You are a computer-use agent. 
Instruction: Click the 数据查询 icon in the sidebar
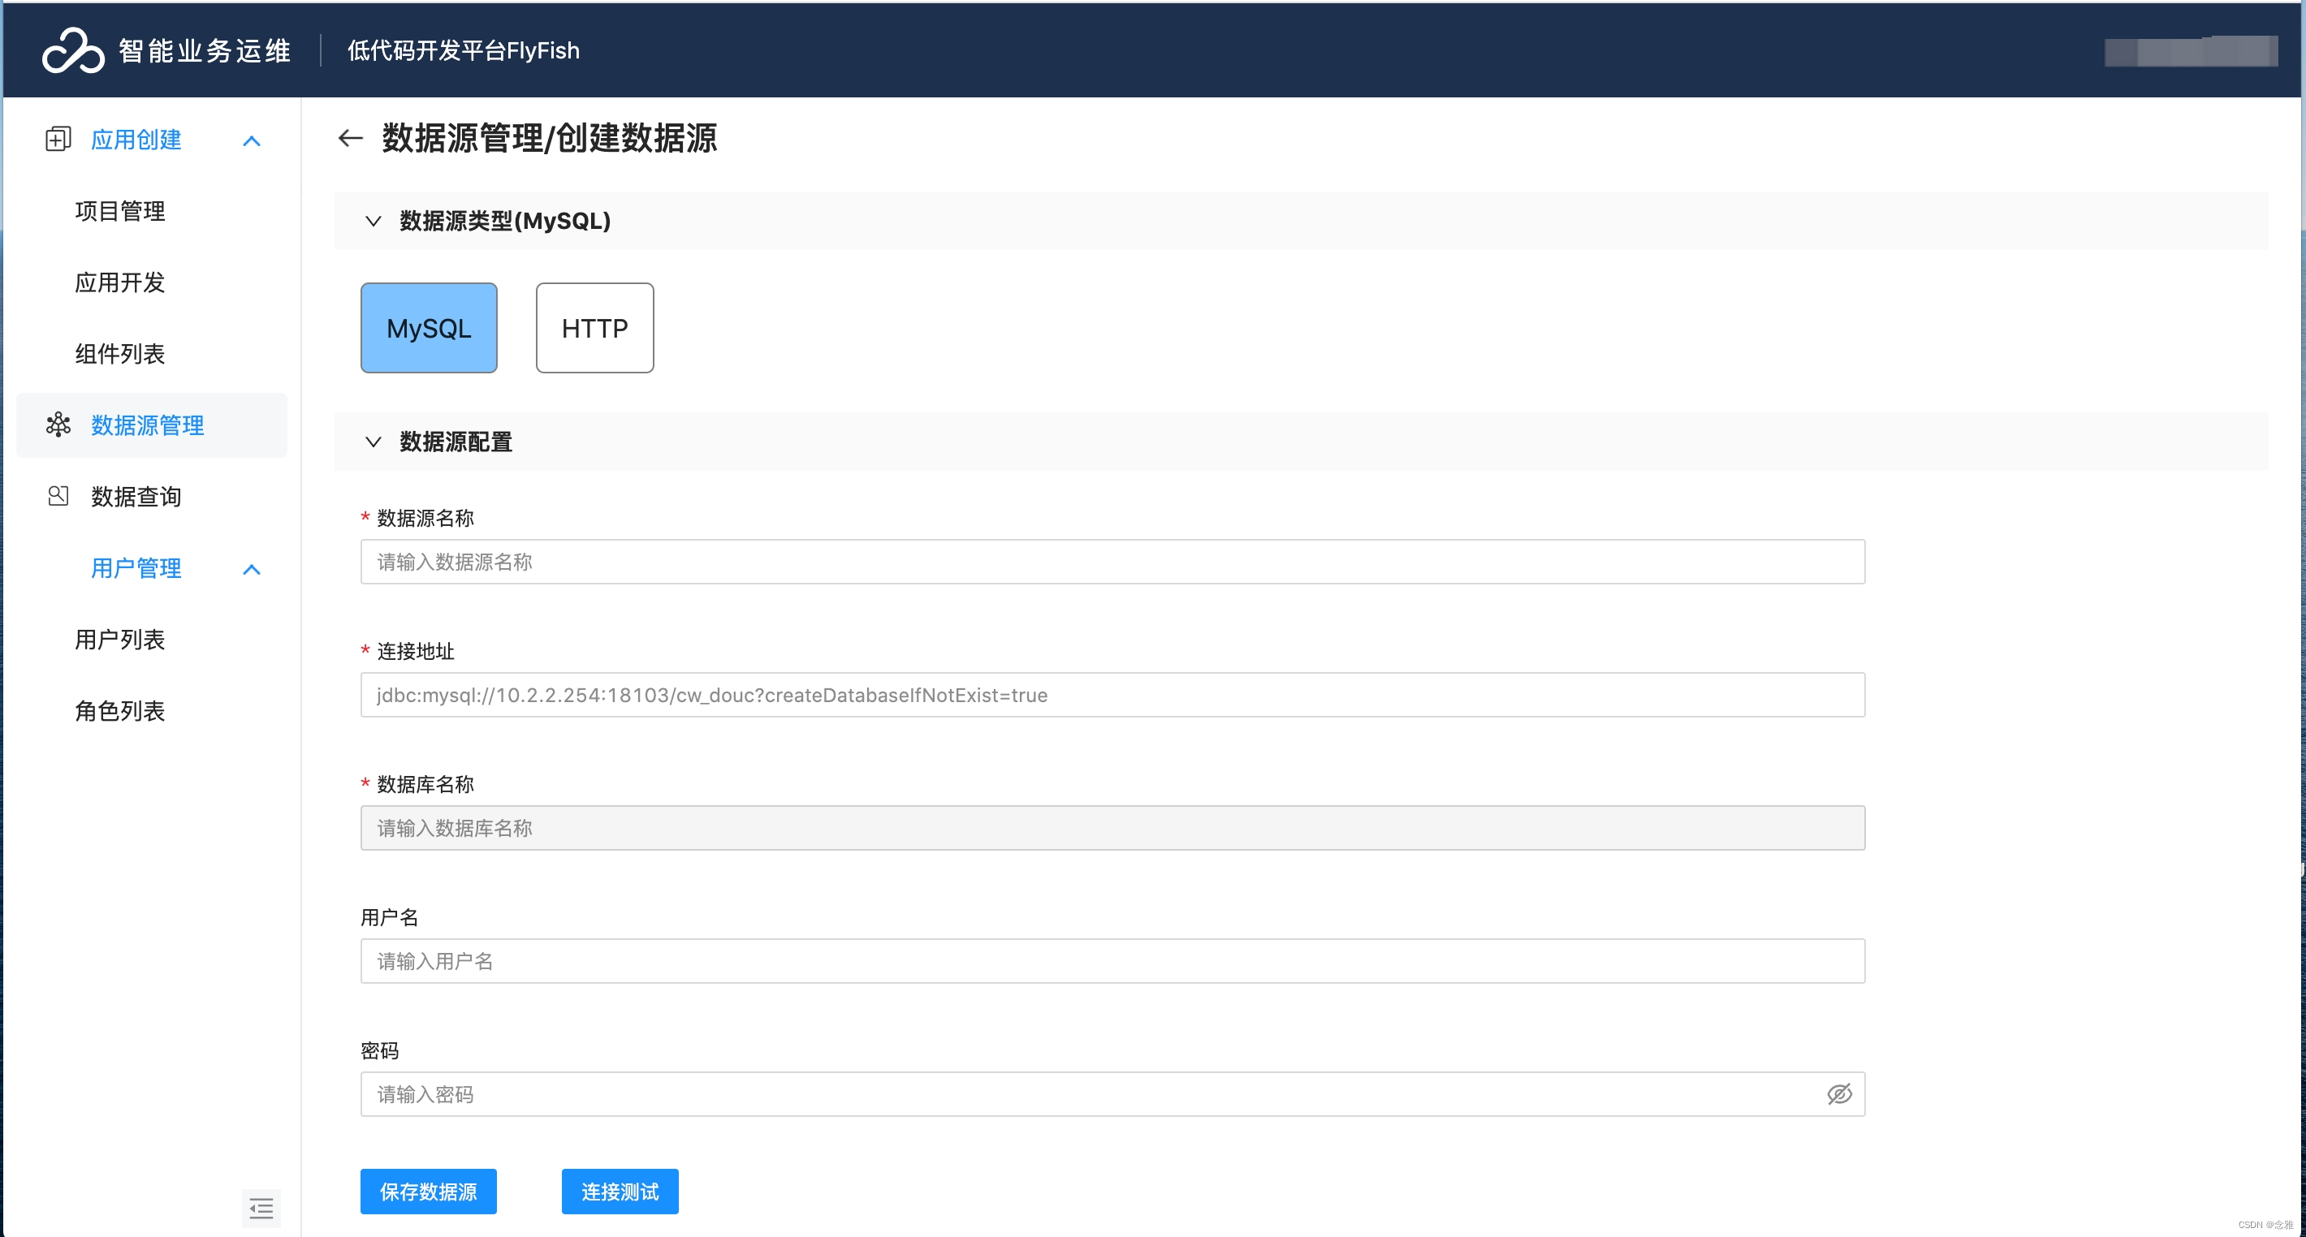click(58, 496)
